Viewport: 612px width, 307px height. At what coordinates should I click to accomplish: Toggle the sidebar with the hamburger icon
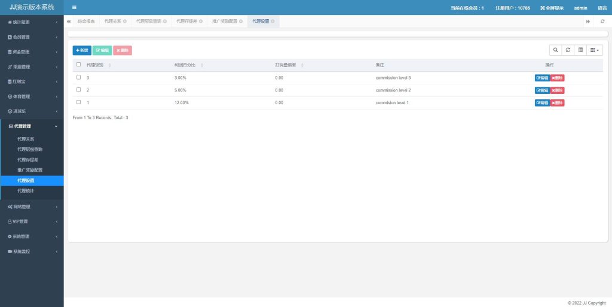[x=74, y=7]
